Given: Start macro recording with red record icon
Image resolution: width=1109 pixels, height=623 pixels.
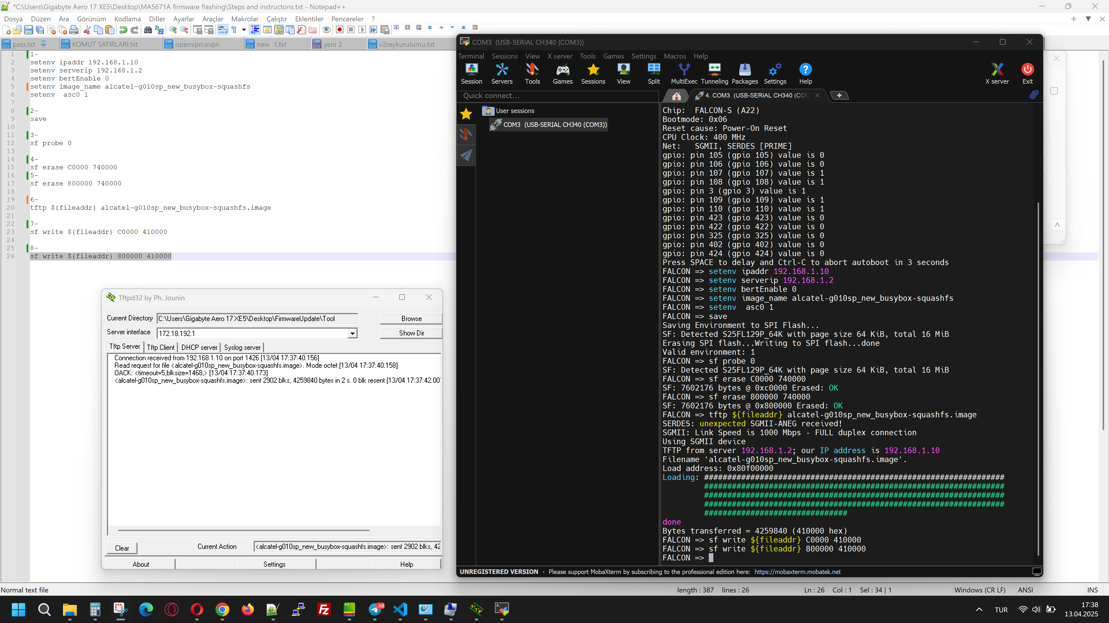Looking at the screenshot, I should pyautogui.click(x=340, y=30).
